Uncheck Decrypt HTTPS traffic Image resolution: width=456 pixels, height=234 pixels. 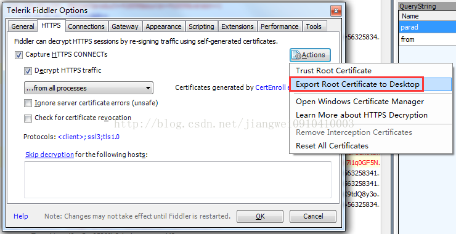click(28, 71)
